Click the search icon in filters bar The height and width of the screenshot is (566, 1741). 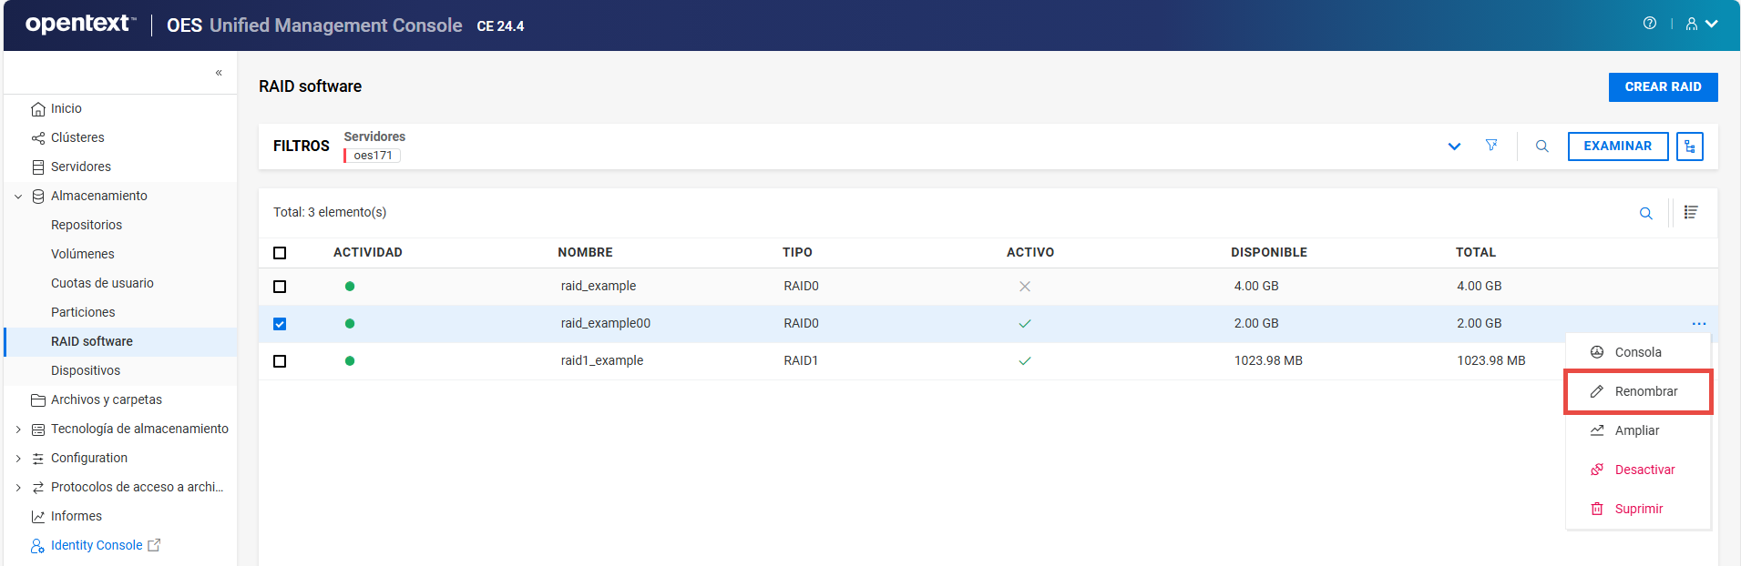1541,147
